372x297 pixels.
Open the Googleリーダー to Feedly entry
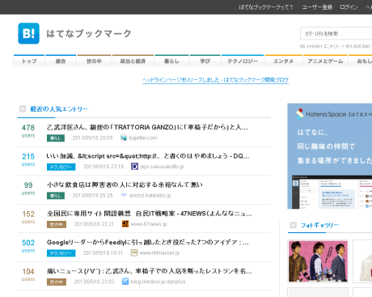(x=148, y=242)
